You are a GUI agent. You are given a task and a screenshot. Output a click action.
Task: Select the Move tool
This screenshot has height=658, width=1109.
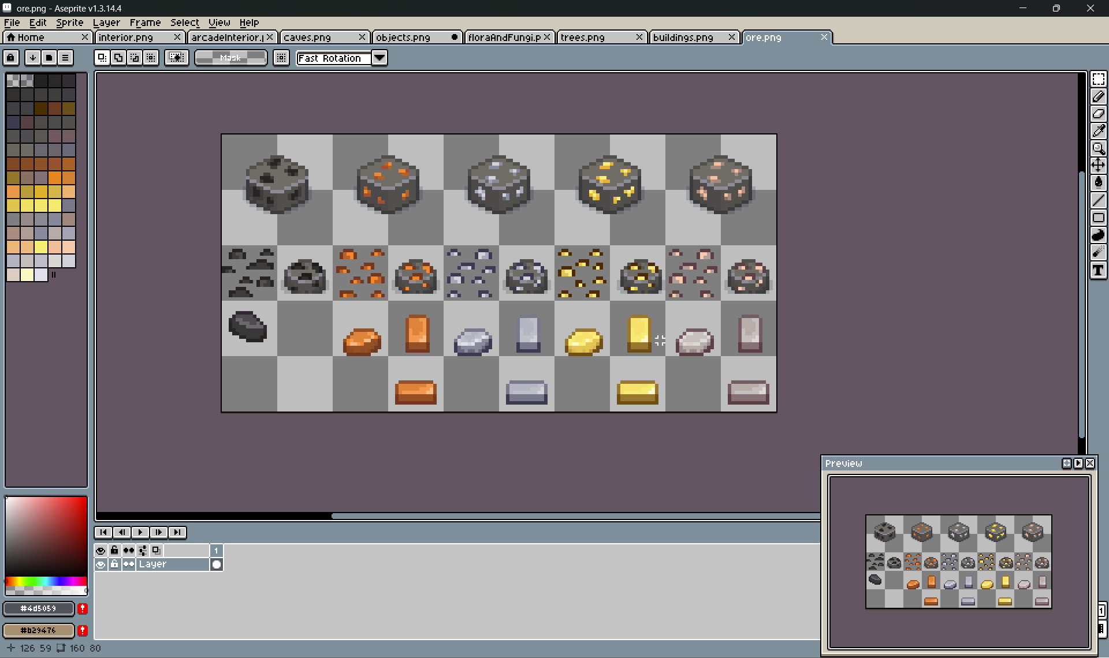[x=1098, y=166]
